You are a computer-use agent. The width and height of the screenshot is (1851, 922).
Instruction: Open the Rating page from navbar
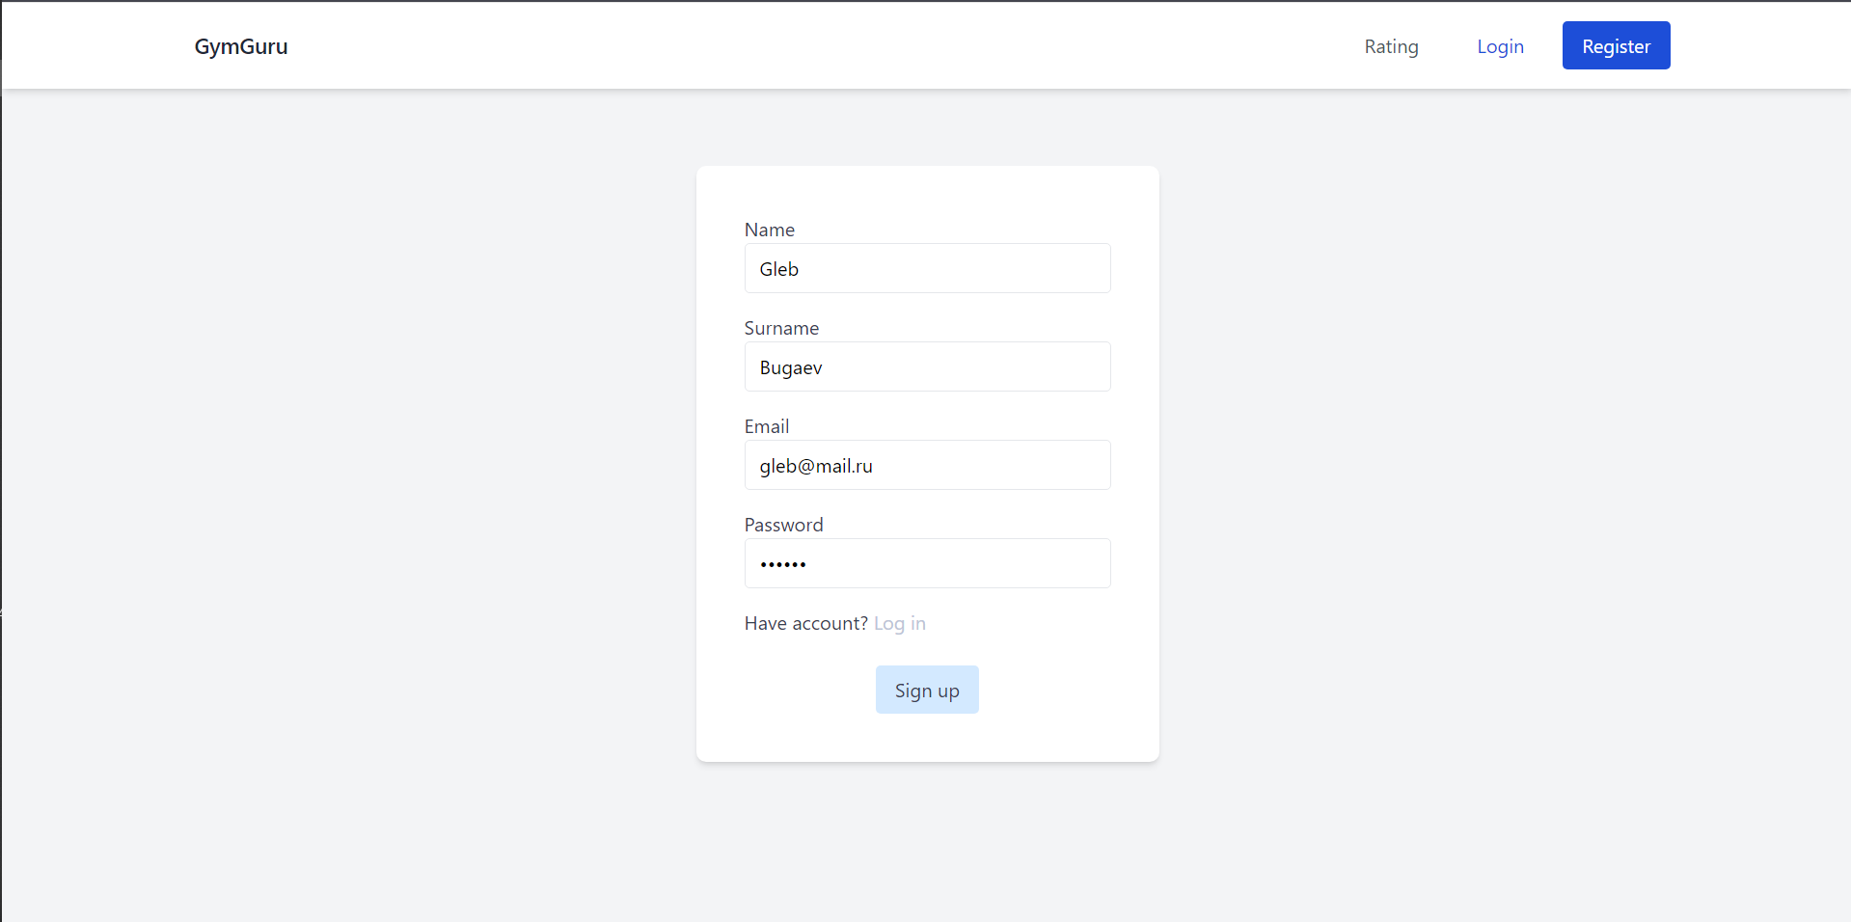1391,46
